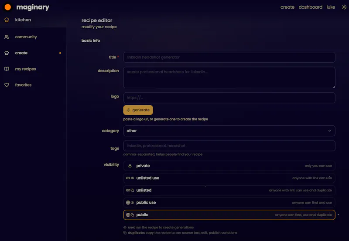The width and height of the screenshot is (349, 241).
Task: Click the 'comma-separated' tags hint text
Action: (x=163, y=154)
